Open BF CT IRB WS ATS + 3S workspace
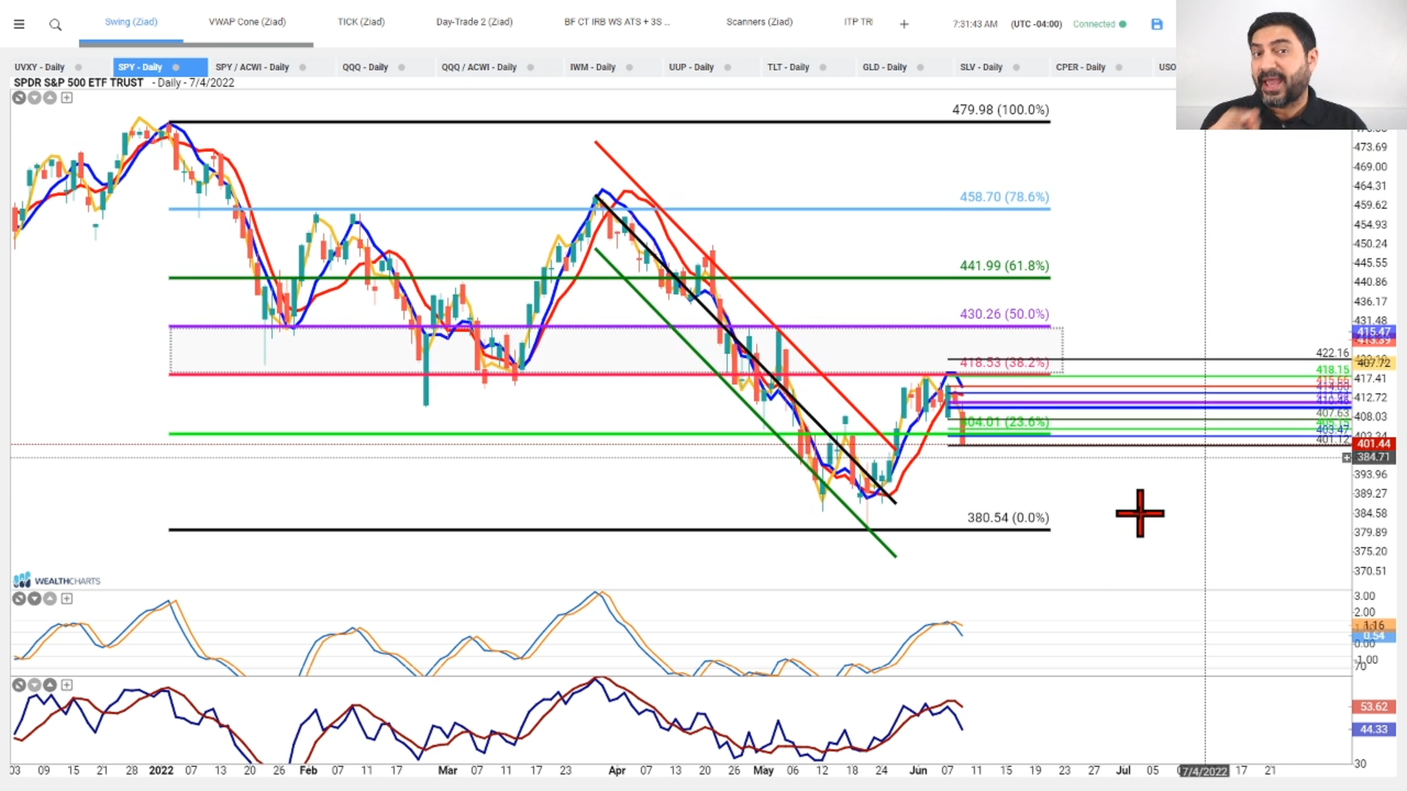This screenshot has height=791, width=1407. click(617, 22)
